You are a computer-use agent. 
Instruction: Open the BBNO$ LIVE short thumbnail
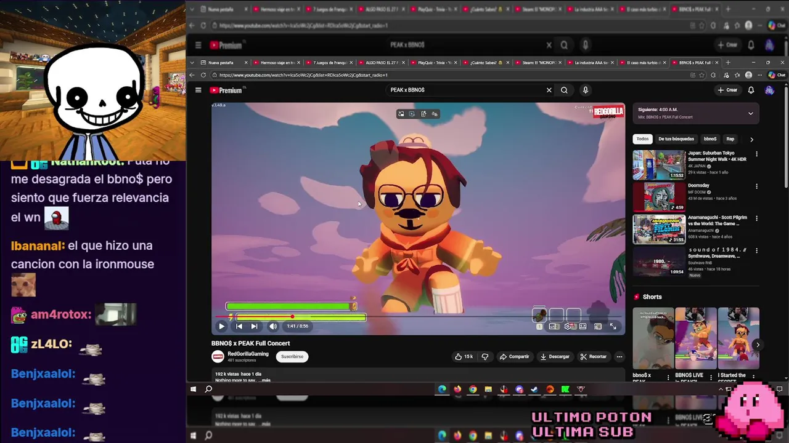click(696, 338)
